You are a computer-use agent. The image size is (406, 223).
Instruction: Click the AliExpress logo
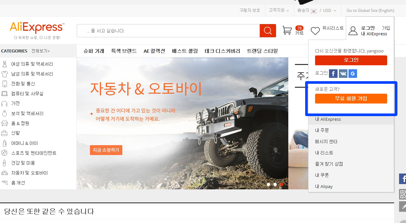pos(37,28)
